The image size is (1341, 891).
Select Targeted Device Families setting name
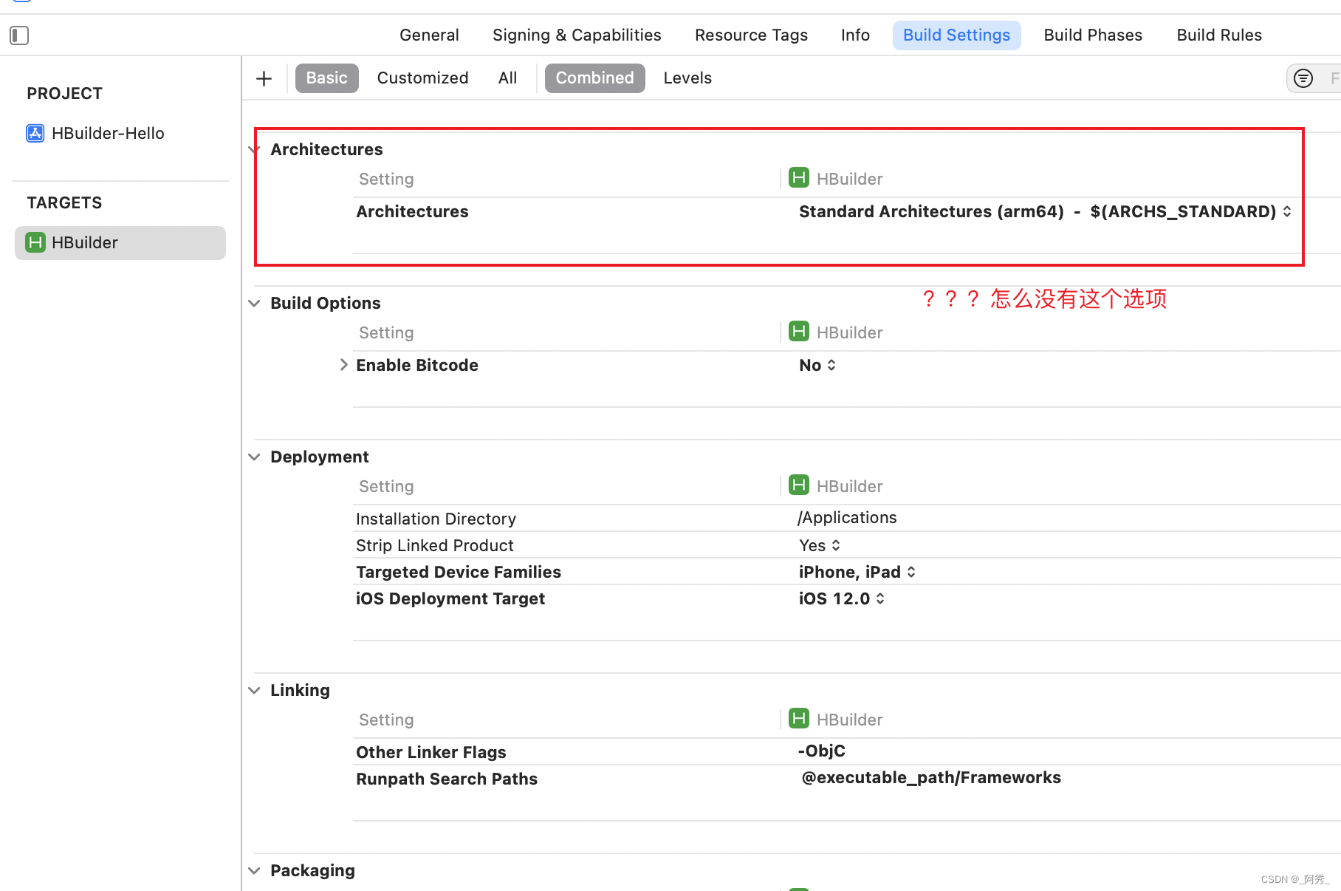tap(459, 573)
